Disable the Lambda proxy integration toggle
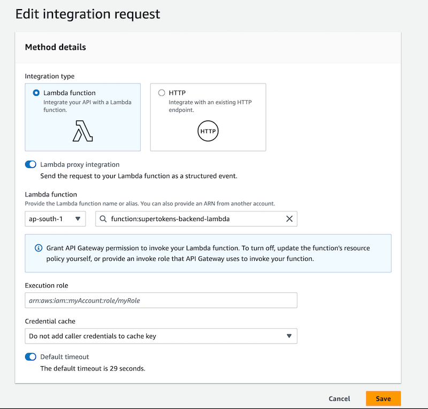The width and height of the screenshot is (428, 409). tap(30, 164)
